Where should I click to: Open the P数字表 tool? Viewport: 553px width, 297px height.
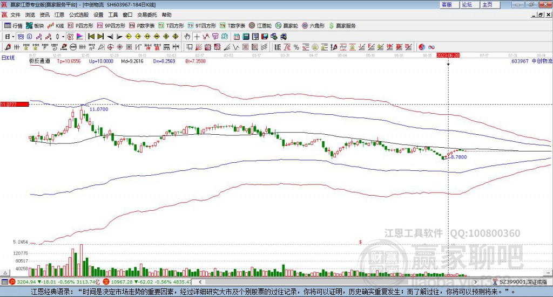click(x=142, y=26)
